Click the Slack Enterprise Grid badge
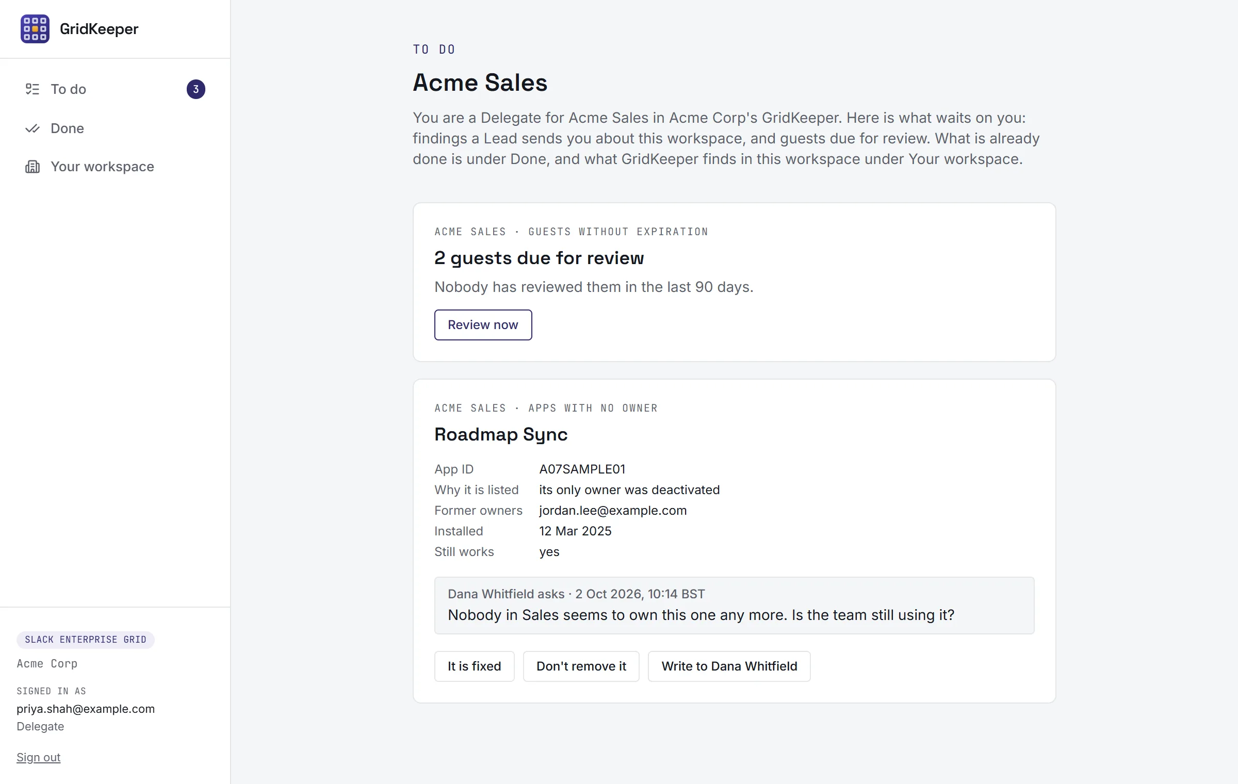The width and height of the screenshot is (1238, 784). (86, 640)
